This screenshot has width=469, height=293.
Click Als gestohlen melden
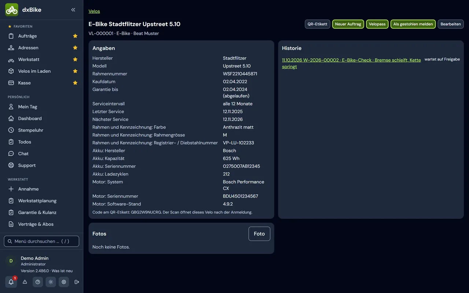click(x=413, y=24)
